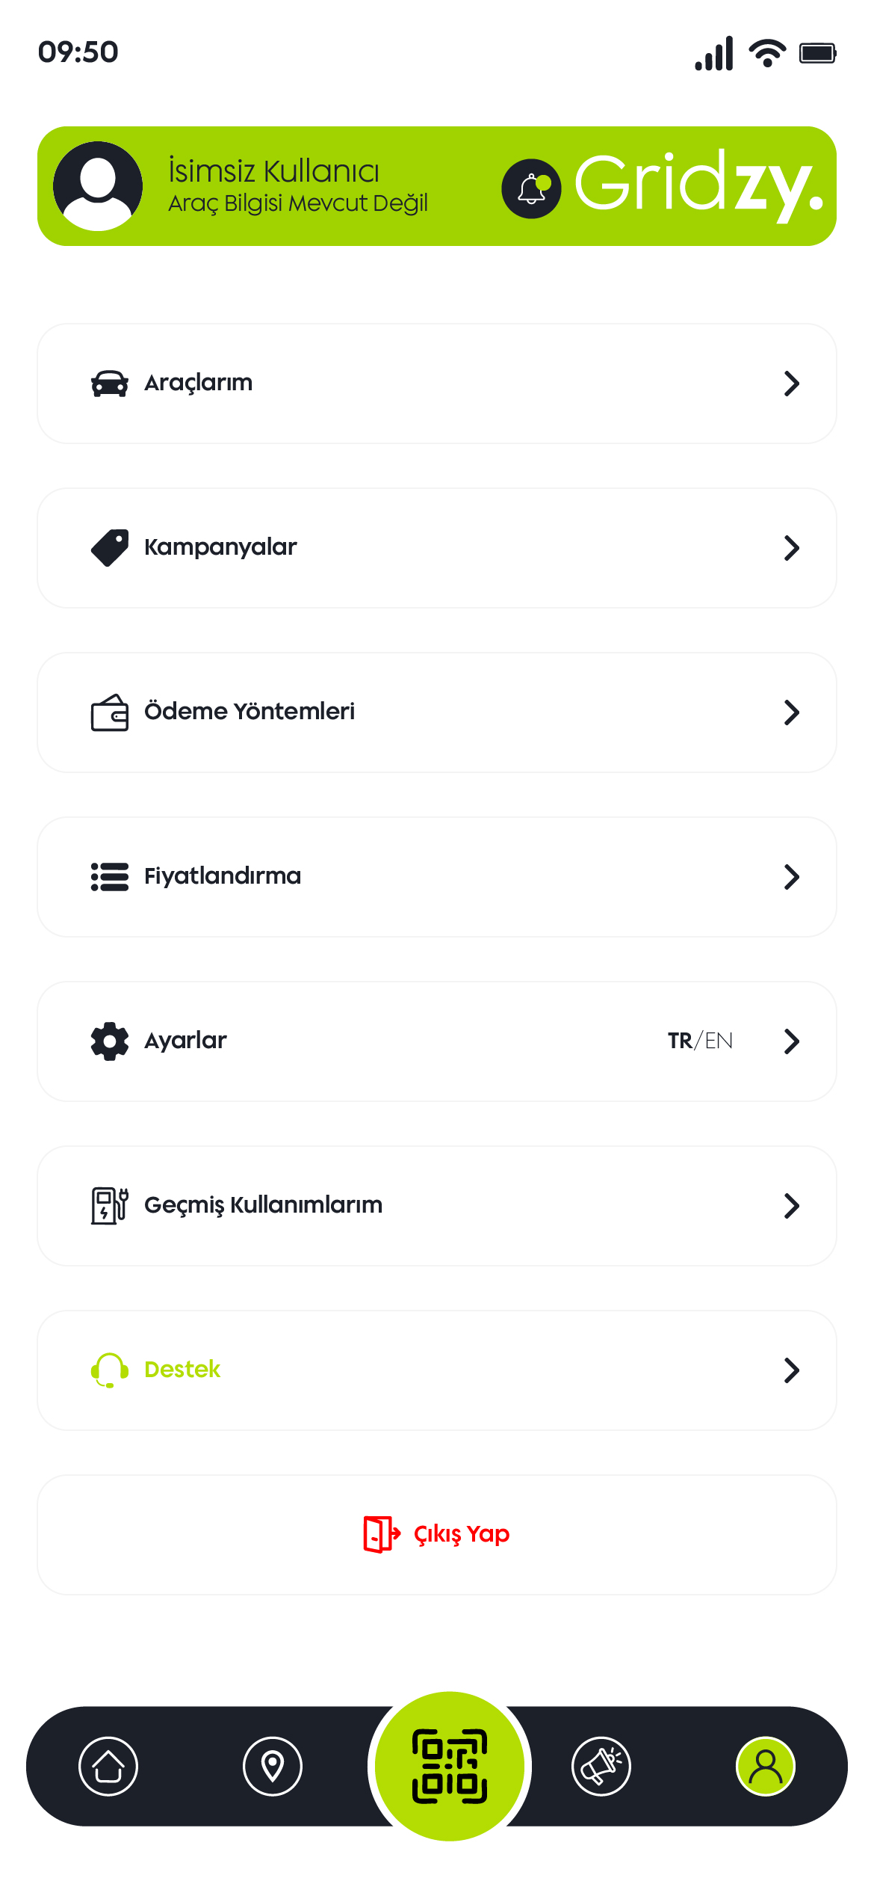874x1893 pixels.
Task: Open the home tab icon
Action: tap(108, 1766)
